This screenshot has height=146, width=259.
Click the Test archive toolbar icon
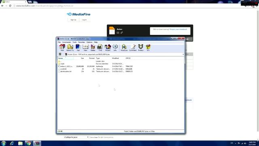[x=78, y=48]
